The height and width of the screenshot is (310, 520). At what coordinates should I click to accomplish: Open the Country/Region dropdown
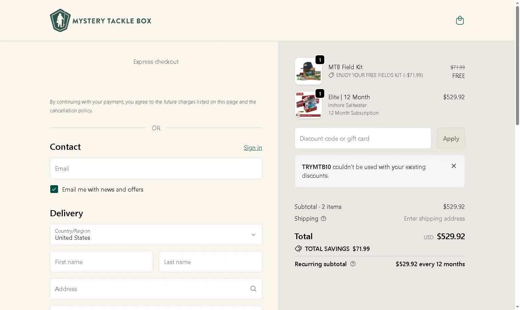tap(156, 235)
